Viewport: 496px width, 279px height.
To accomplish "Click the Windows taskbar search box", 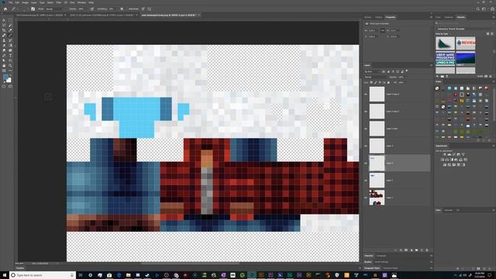I will click(43, 275).
